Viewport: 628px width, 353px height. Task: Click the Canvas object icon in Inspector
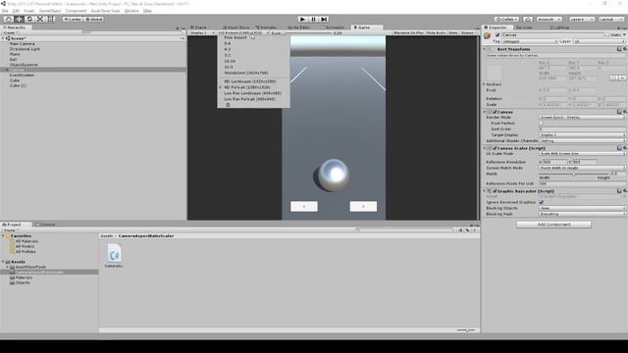pyautogui.click(x=487, y=36)
